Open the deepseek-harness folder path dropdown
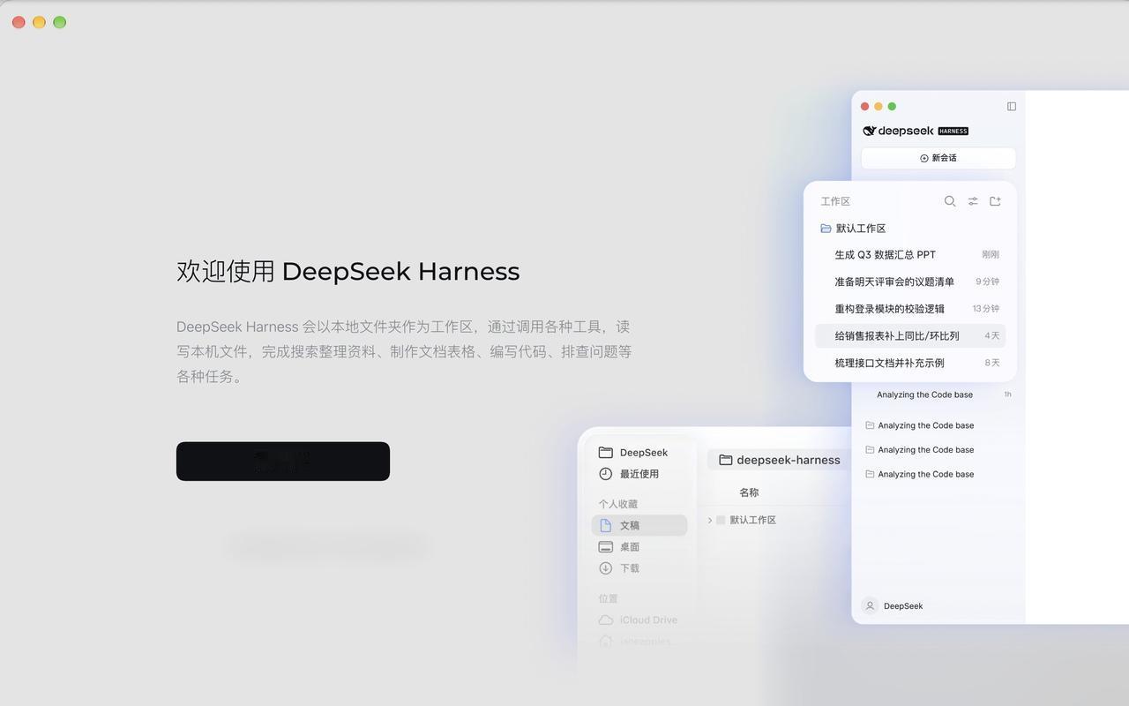This screenshot has height=706, width=1129. coord(780,460)
